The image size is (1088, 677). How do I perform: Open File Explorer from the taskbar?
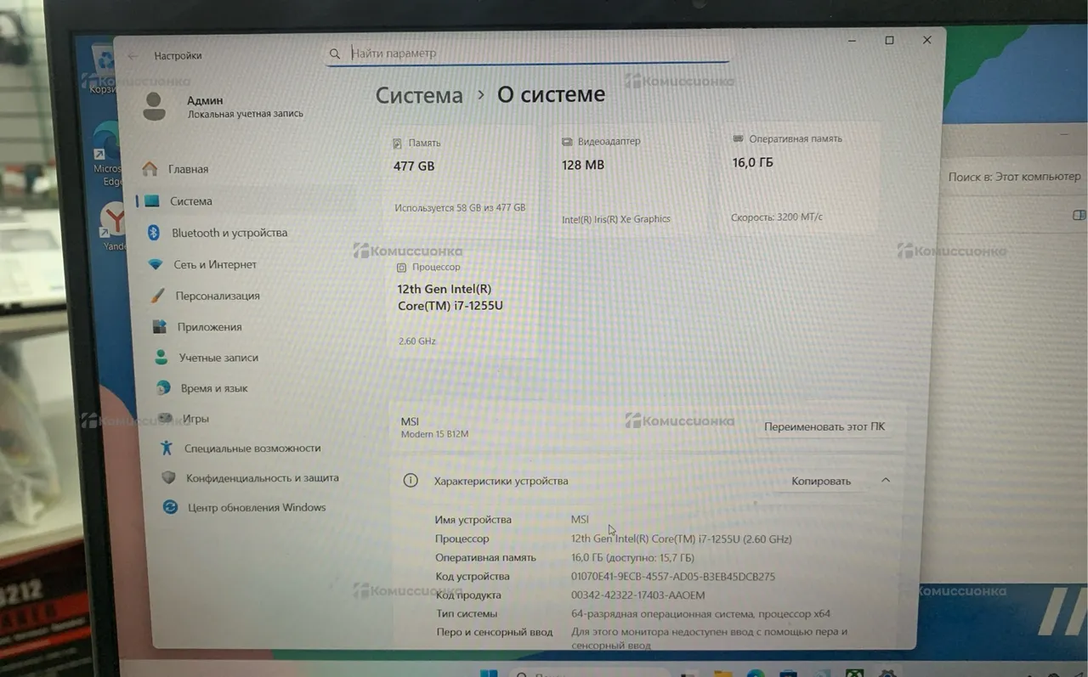(722, 674)
